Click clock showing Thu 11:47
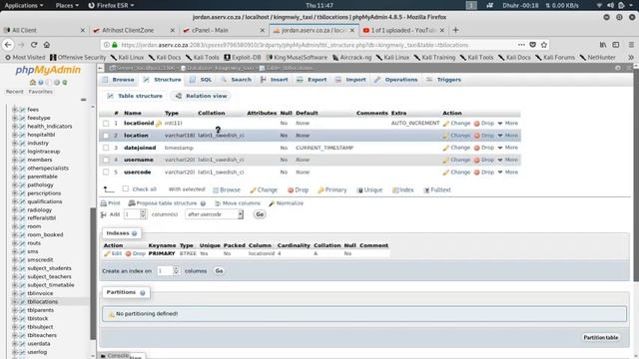The height and width of the screenshot is (359, 639). point(319,5)
